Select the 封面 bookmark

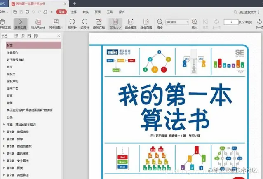pyautogui.click(x=33, y=45)
